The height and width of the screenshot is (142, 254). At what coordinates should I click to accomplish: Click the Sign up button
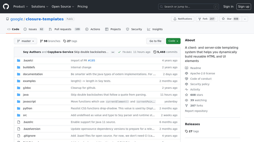tap(243, 6)
